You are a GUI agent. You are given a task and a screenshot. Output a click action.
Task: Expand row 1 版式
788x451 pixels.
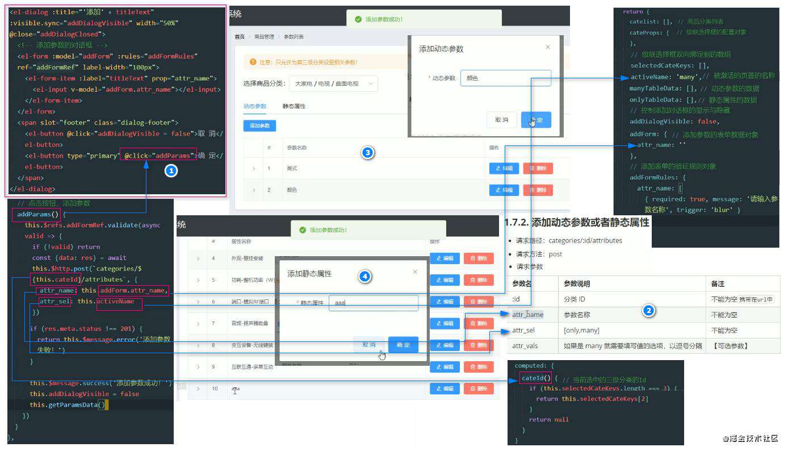pyautogui.click(x=253, y=168)
